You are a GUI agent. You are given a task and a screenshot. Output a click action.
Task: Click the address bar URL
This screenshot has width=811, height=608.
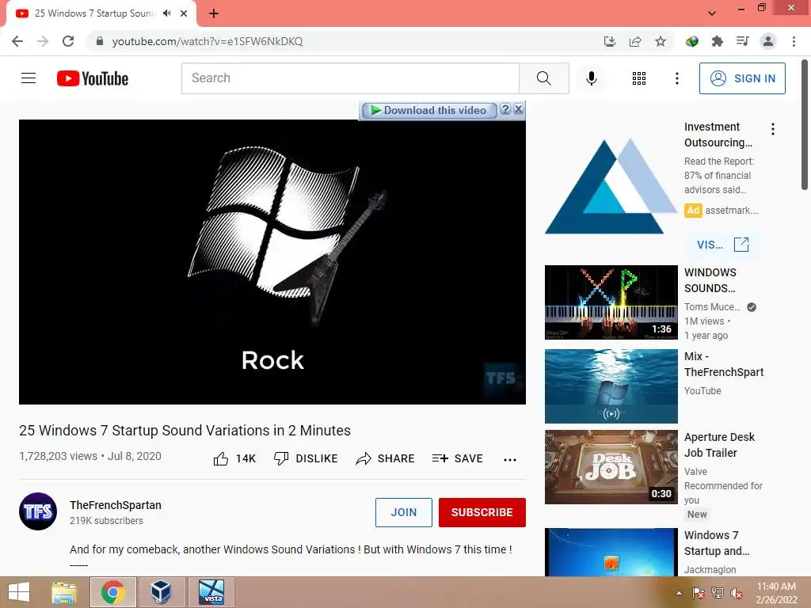tap(208, 41)
